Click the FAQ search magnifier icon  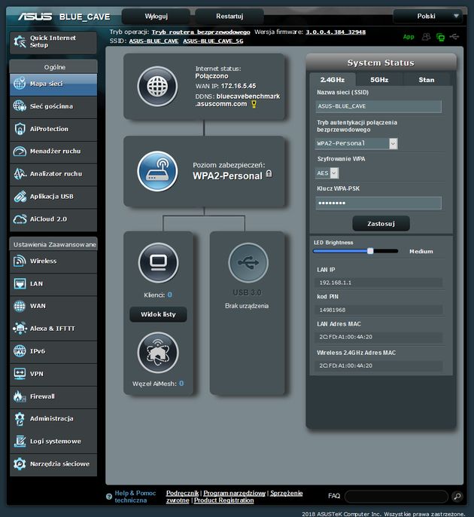point(457,496)
